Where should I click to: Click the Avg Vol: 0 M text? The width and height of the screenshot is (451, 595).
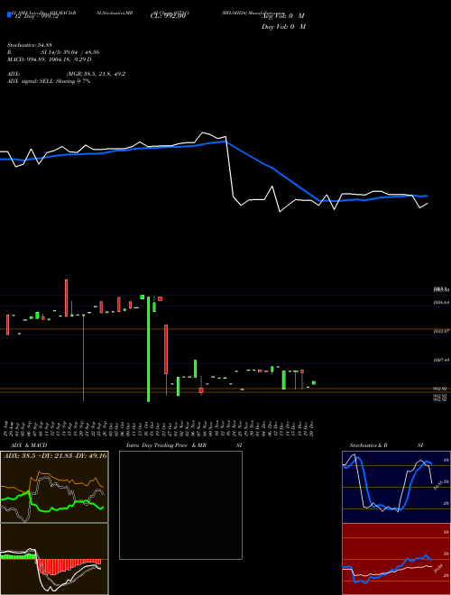click(283, 16)
